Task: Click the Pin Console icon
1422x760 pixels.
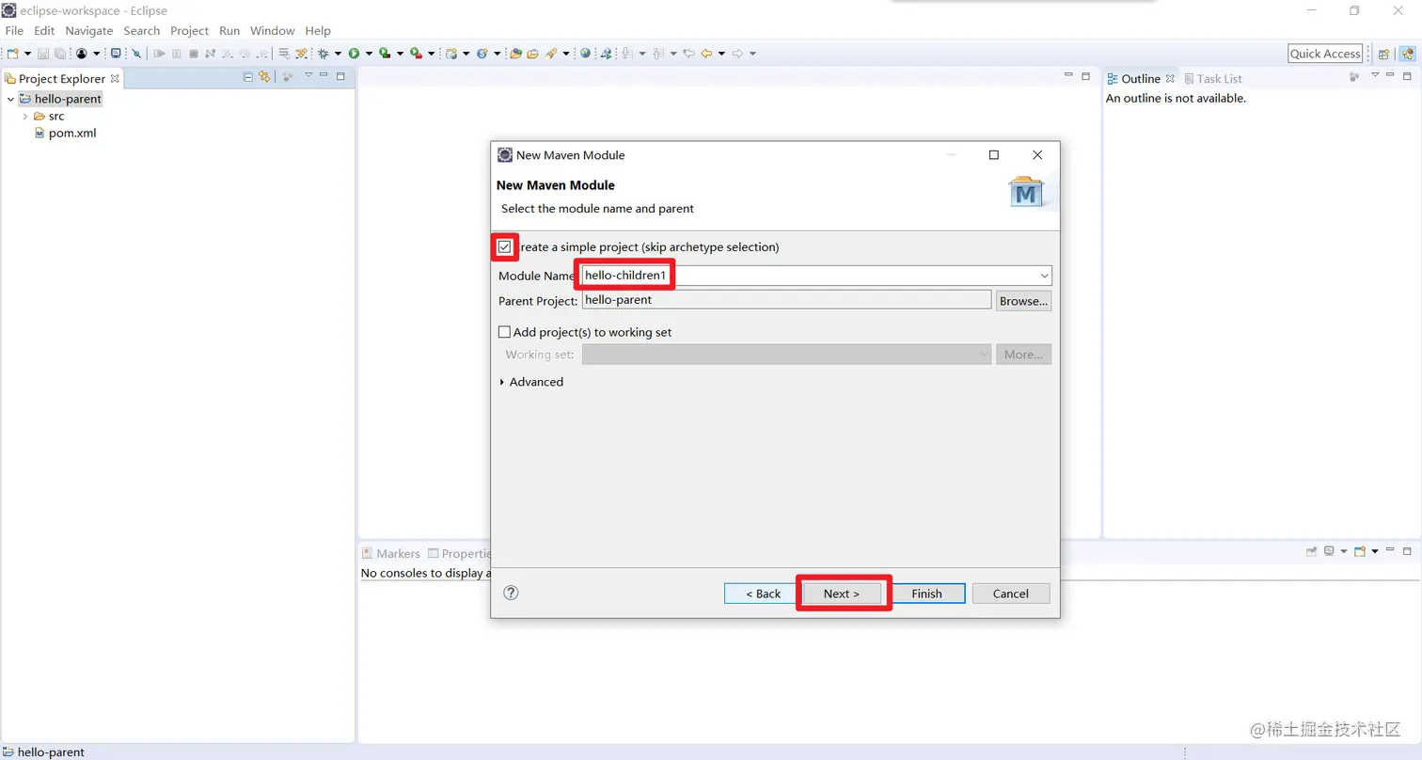Action: tap(1312, 551)
